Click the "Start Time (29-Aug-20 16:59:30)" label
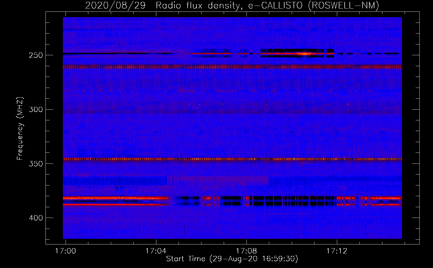433x268 pixels. tap(232, 259)
